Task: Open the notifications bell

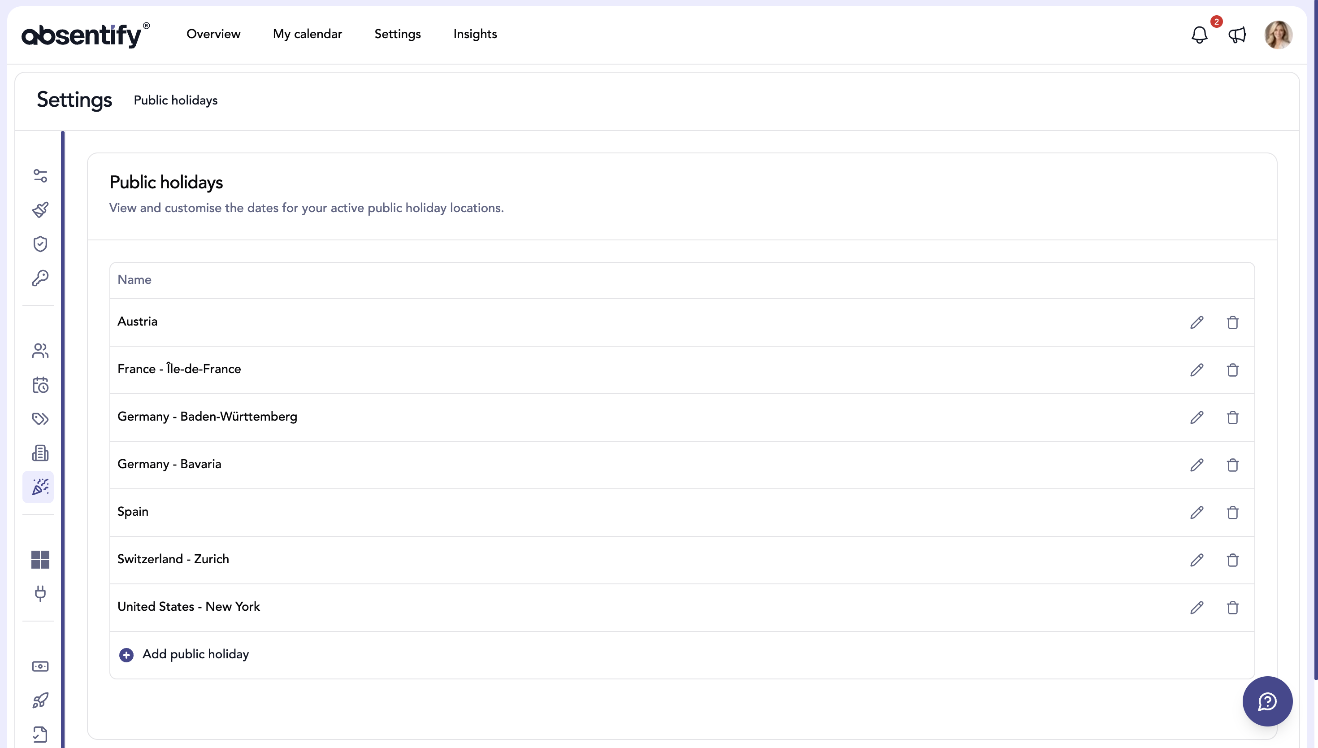Action: pyautogui.click(x=1199, y=35)
